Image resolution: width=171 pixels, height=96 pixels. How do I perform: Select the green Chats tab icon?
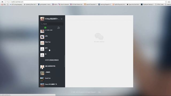(x=45, y=28)
